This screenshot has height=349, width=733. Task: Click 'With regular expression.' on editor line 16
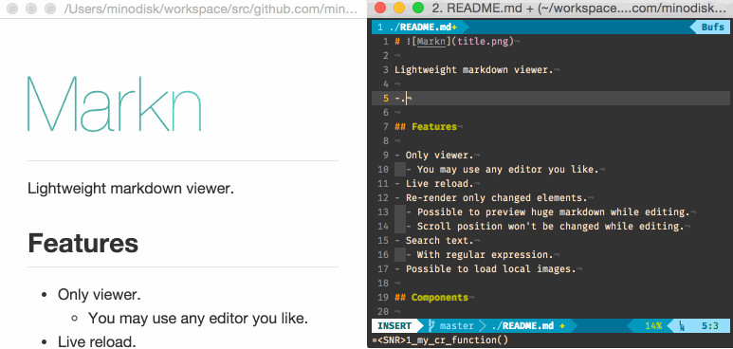(486, 254)
